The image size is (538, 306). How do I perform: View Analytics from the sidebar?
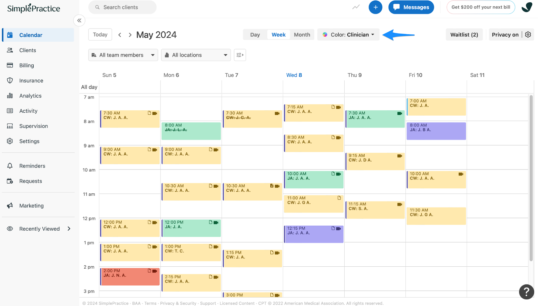pyautogui.click(x=30, y=95)
